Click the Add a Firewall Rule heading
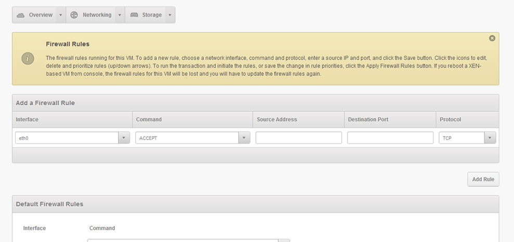The image size is (514, 242). (x=45, y=103)
